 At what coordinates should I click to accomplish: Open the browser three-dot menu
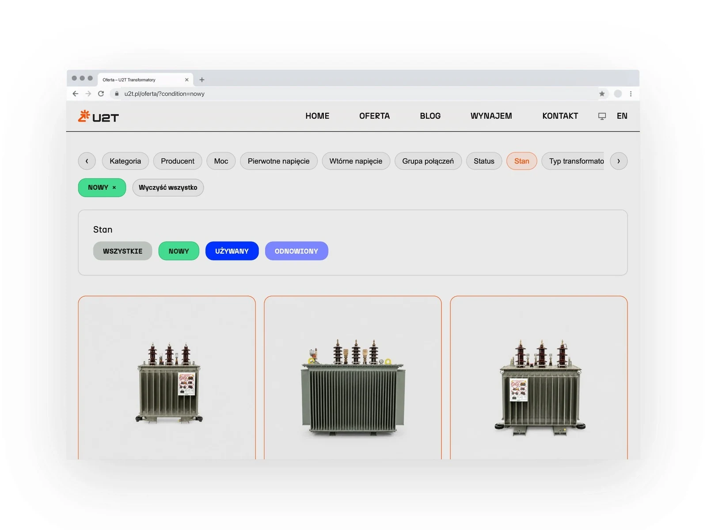click(x=631, y=94)
